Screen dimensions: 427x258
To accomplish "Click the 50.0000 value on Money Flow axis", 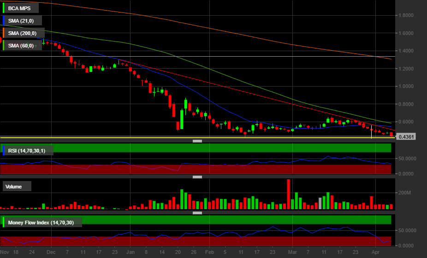I will (407, 230).
